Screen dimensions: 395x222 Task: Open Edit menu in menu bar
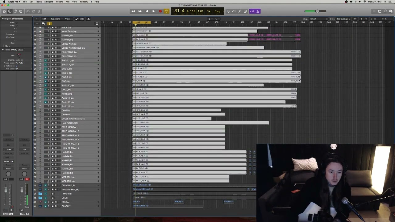tap(31, 2)
